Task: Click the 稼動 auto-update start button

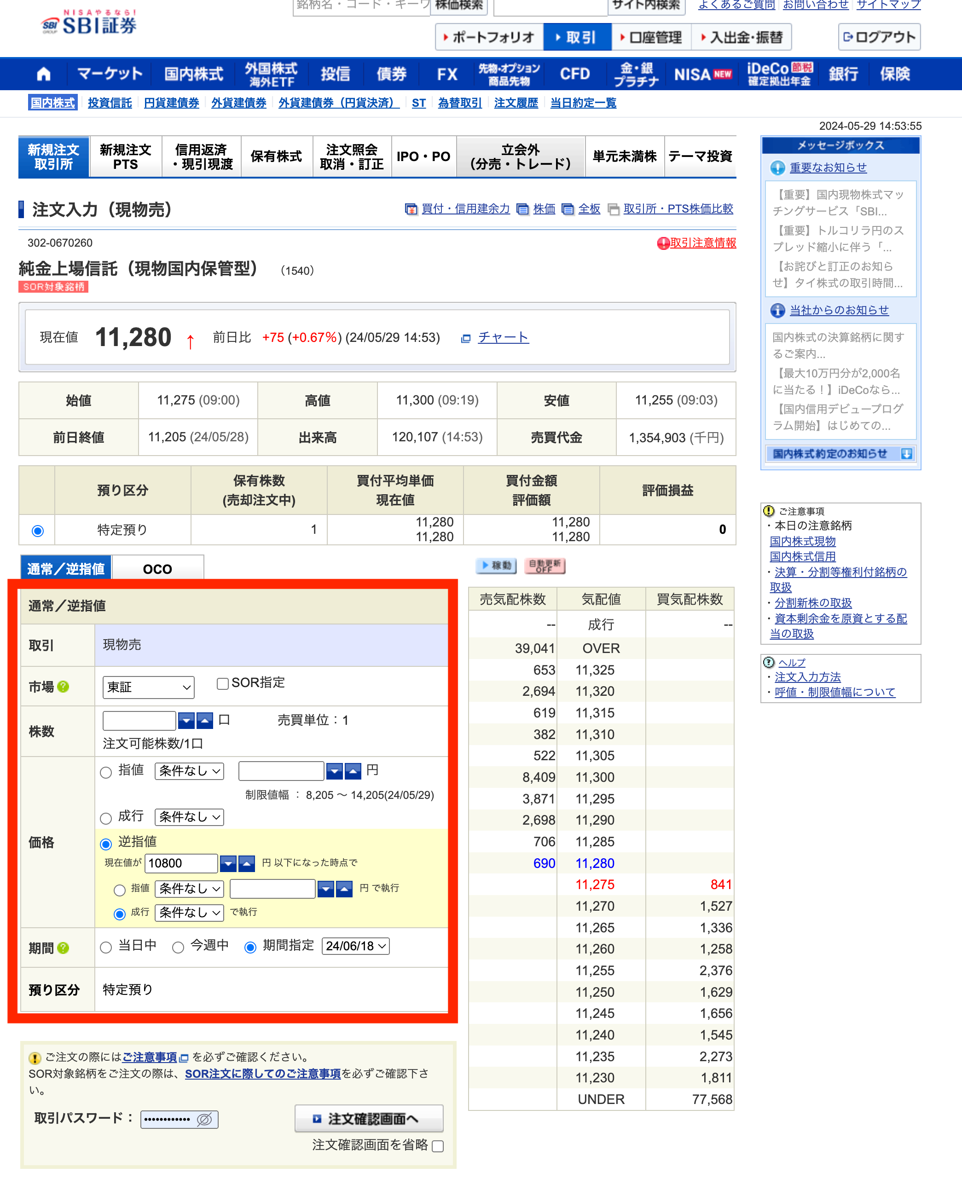Action: point(496,565)
